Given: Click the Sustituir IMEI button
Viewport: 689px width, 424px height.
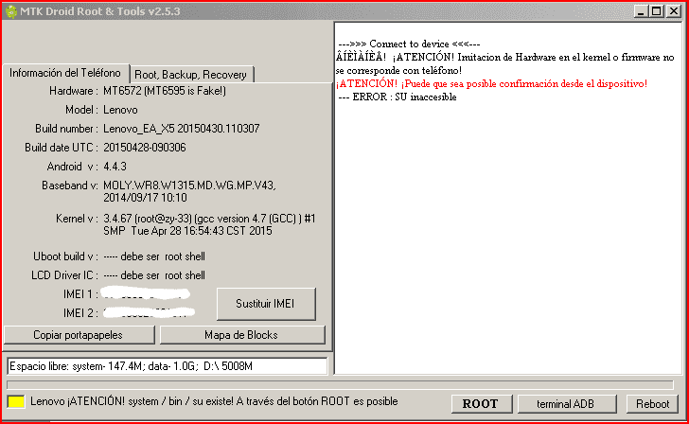Looking at the screenshot, I should [266, 304].
